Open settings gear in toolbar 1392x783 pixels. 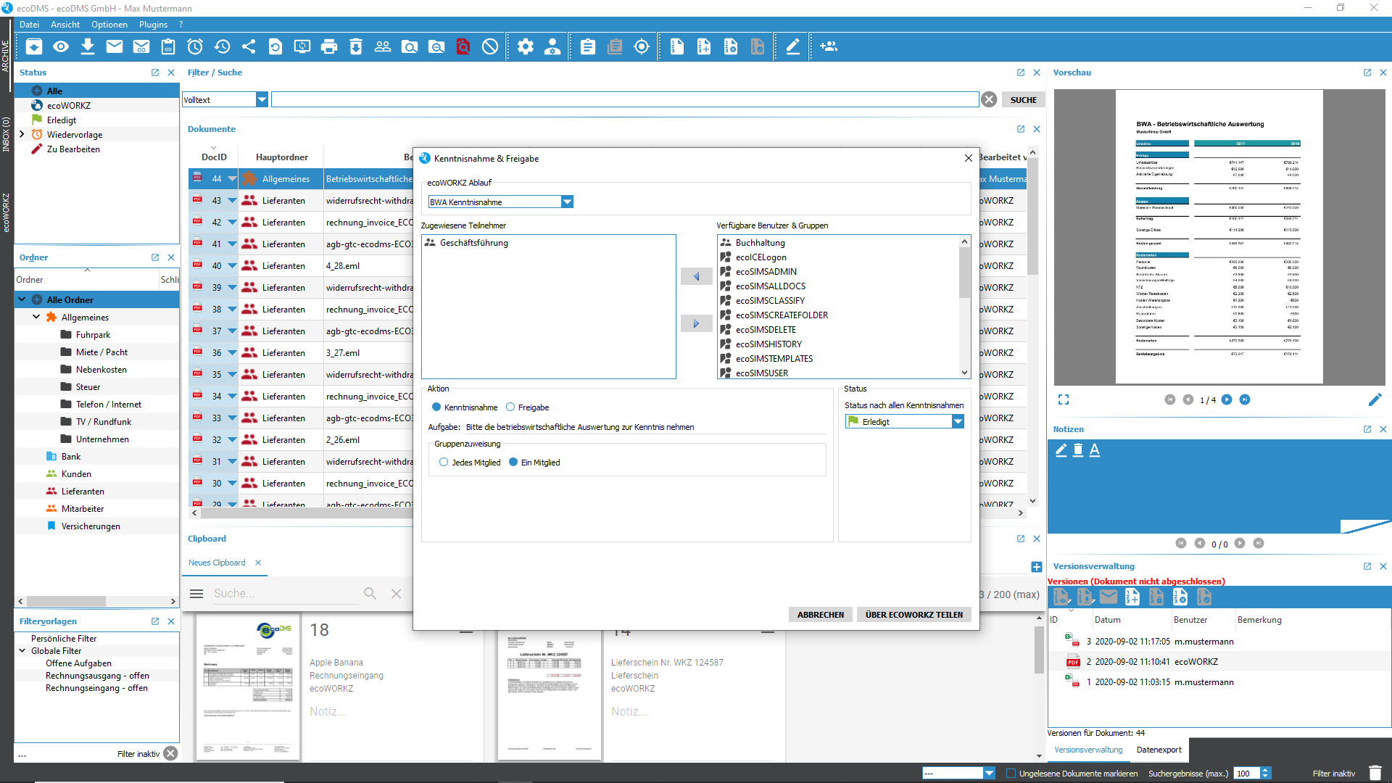point(526,47)
